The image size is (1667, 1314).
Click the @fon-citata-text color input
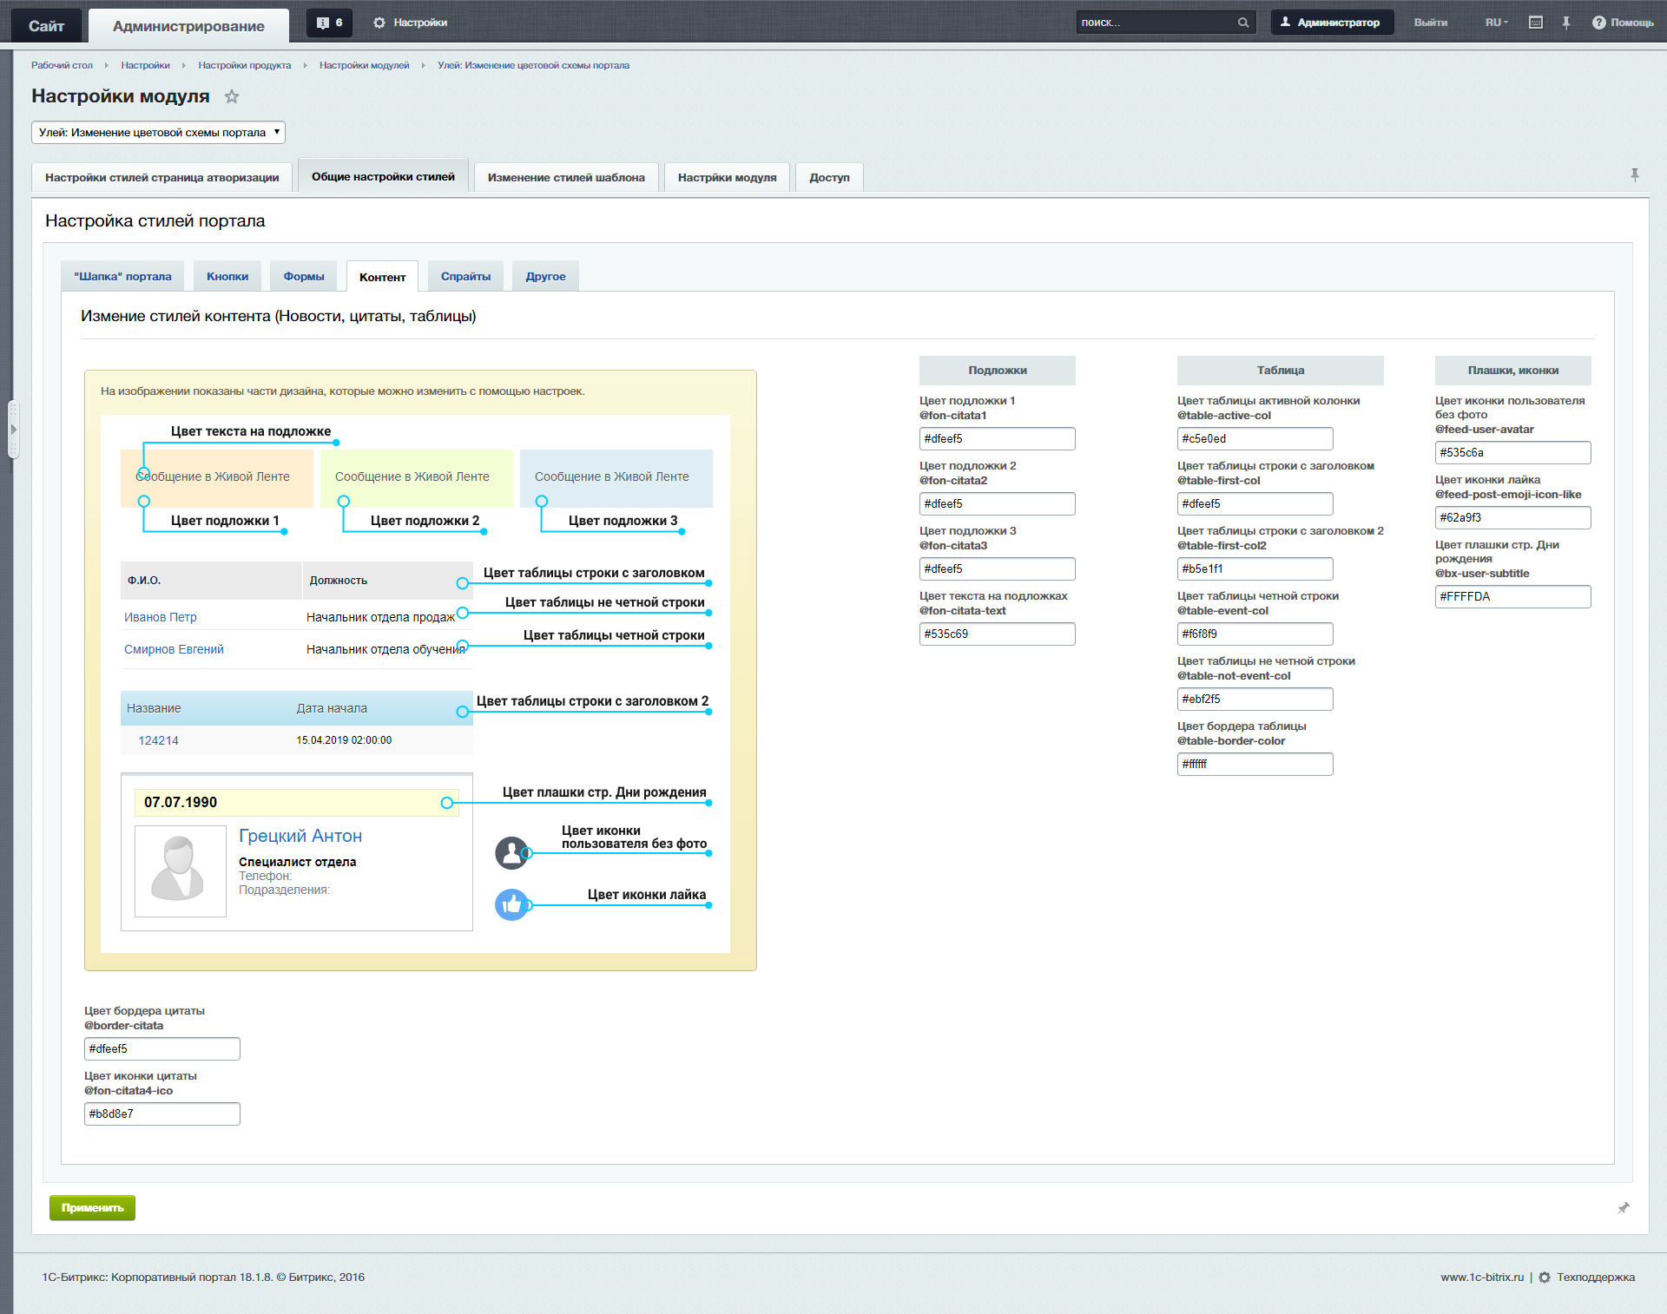(997, 634)
